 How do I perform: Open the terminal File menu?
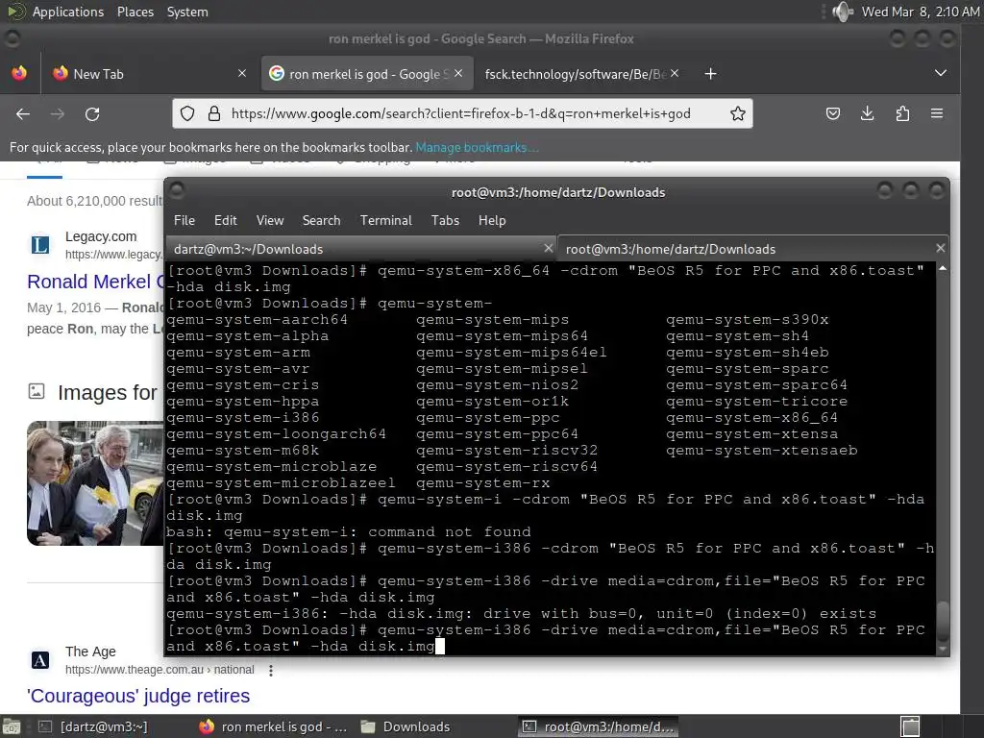point(184,220)
